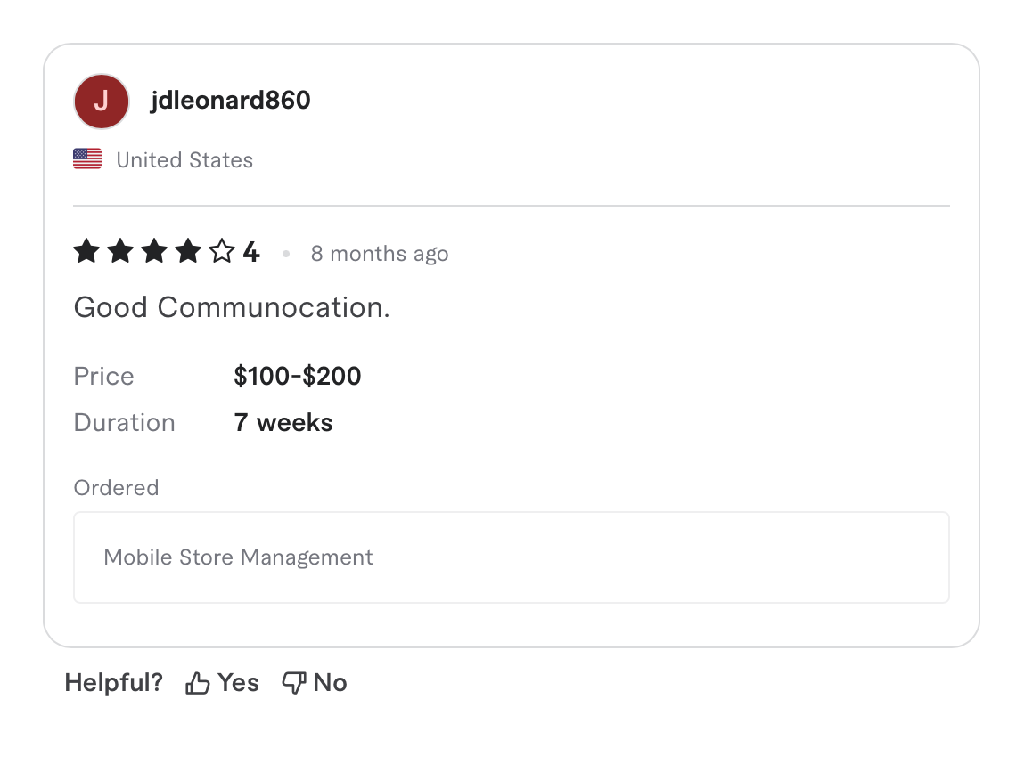Click the third filled star
Viewport: 1016px width, 764px height.
point(153,251)
